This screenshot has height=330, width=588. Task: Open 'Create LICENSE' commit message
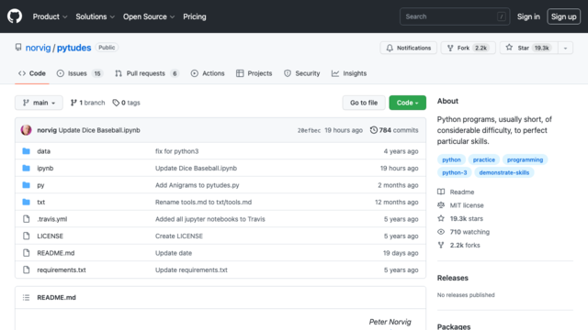pyautogui.click(x=179, y=236)
